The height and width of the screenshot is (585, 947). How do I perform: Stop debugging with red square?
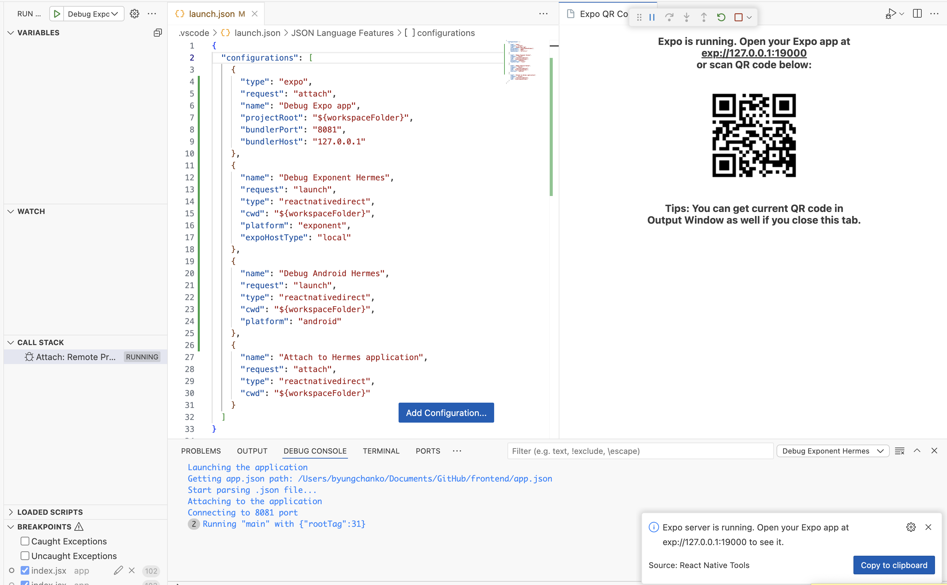(x=738, y=17)
